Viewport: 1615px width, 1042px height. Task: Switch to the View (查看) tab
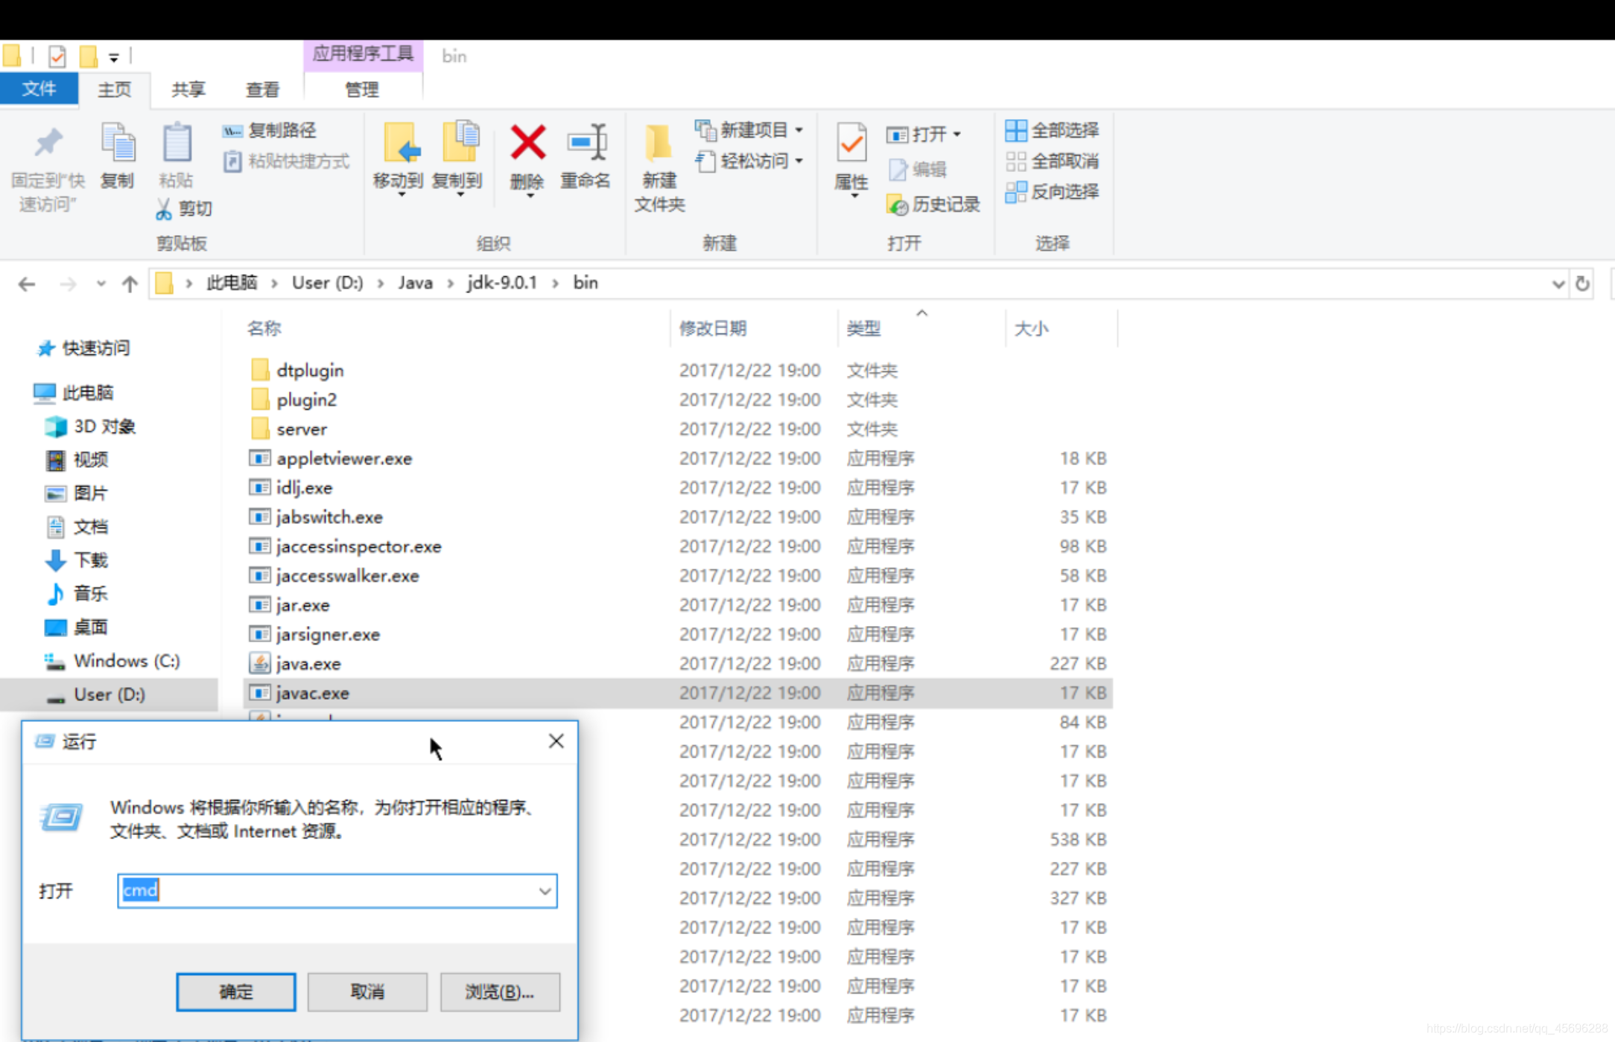262,90
